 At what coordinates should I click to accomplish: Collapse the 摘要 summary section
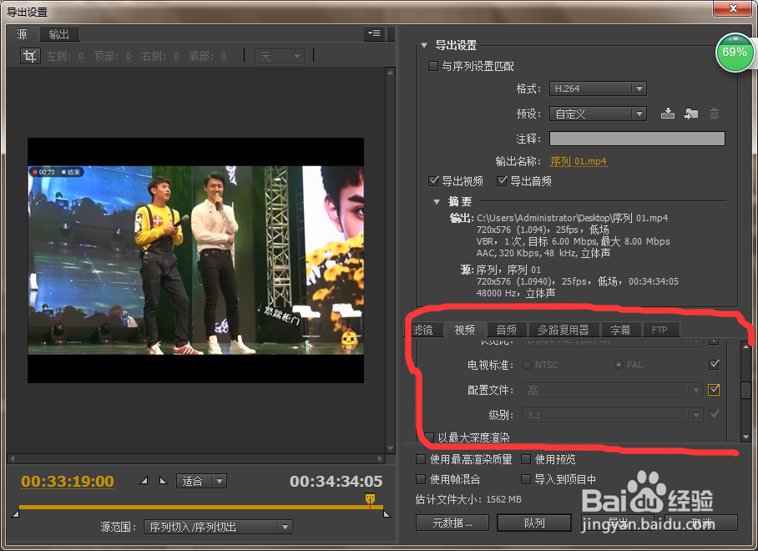[x=437, y=201]
